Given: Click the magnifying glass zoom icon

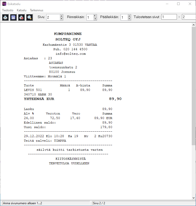Looking at the screenshot, I should pyautogui.click(x=29, y=17).
